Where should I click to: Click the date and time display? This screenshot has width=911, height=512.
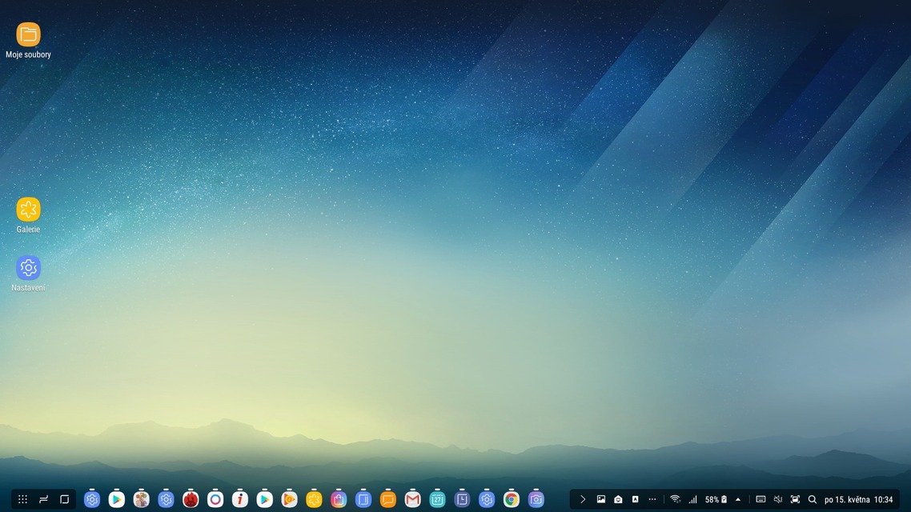pyautogui.click(x=858, y=499)
